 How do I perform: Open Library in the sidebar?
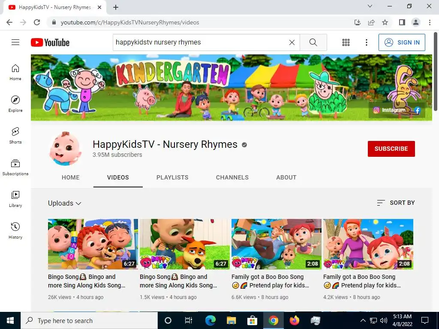(x=15, y=199)
